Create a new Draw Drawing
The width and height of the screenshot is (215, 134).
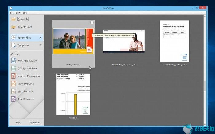25,84
